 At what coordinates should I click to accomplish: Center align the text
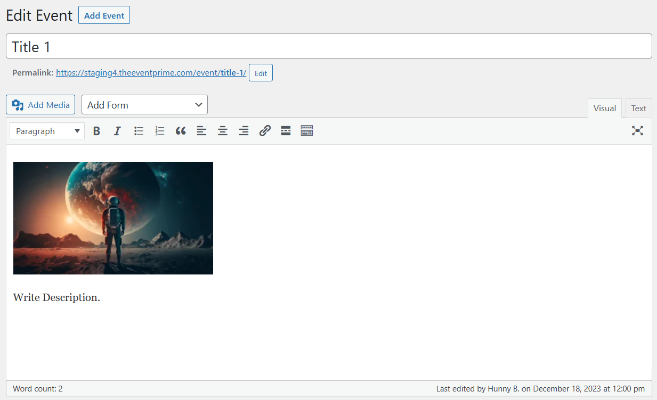point(223,131)
